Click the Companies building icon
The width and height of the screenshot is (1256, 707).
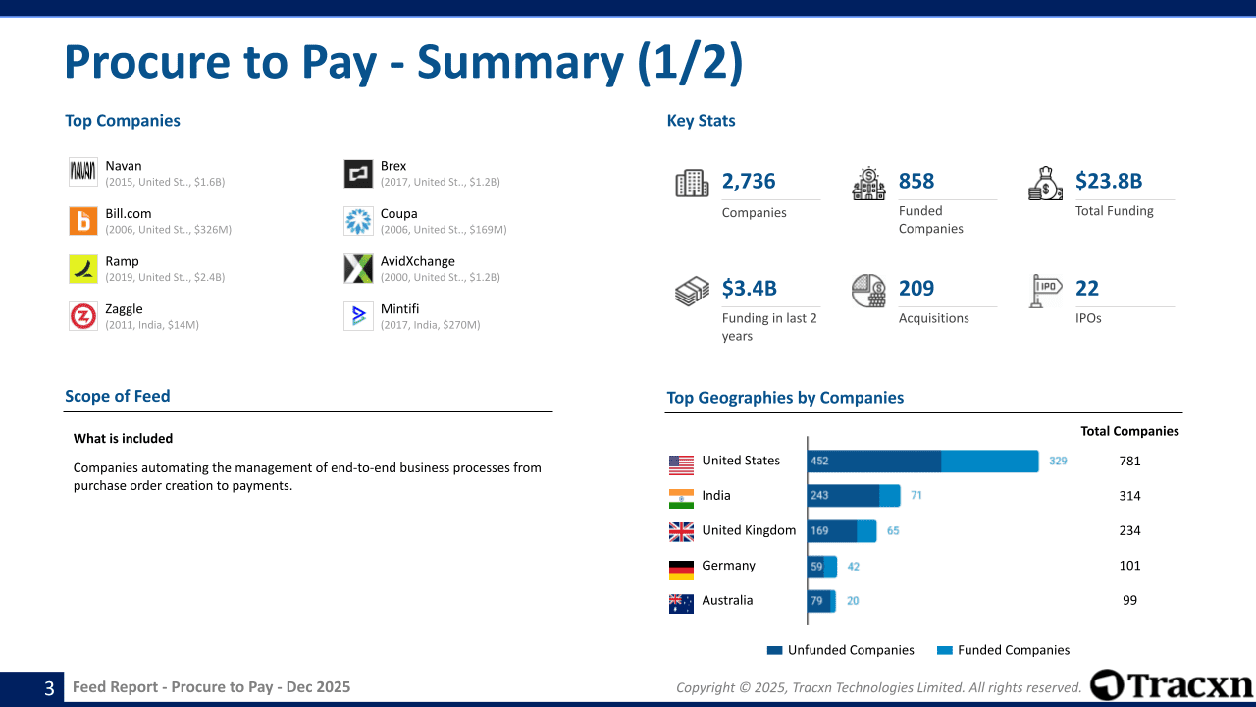click(692, 184)
